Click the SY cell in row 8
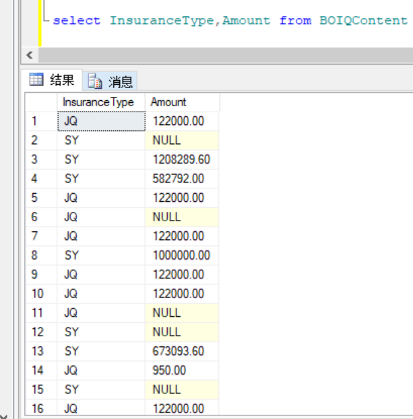The height and width of the screenshot is (419, 413). coord(71,256)
